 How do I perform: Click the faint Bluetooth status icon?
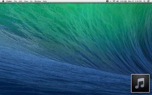110,1
